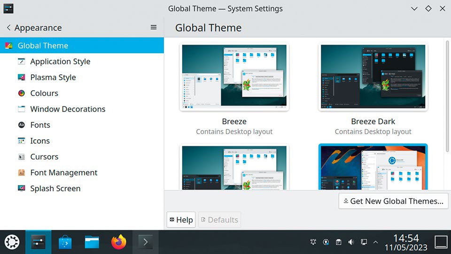Click Get New Global Themes button
451x254 pixels.
(x=393, y=201)
